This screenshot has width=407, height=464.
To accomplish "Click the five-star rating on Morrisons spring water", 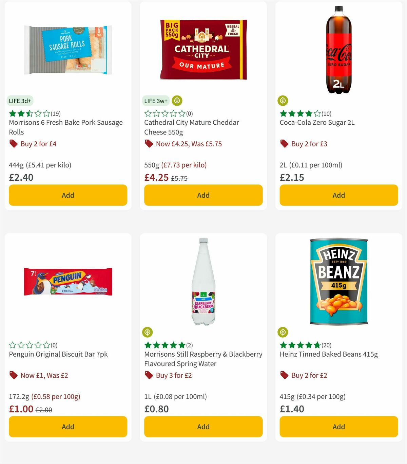I will coord(164,345).
